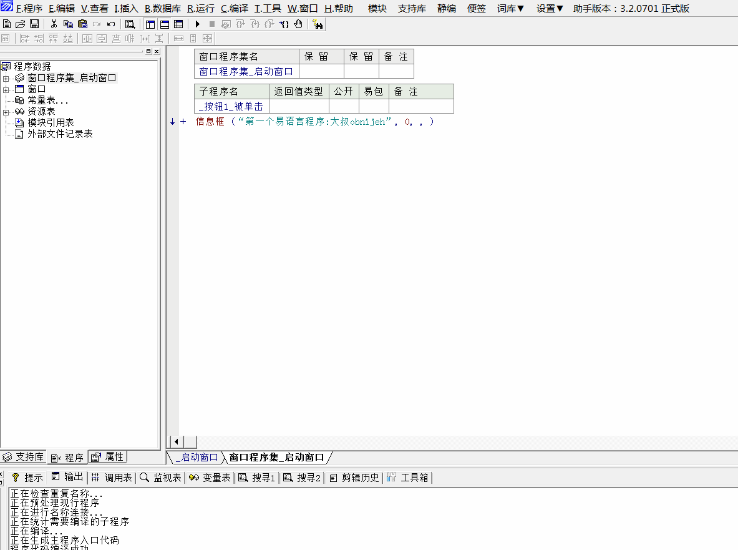Open the 工具箱 bottom tab
Viewport: 738px width, 550px height.
[407, 478]
